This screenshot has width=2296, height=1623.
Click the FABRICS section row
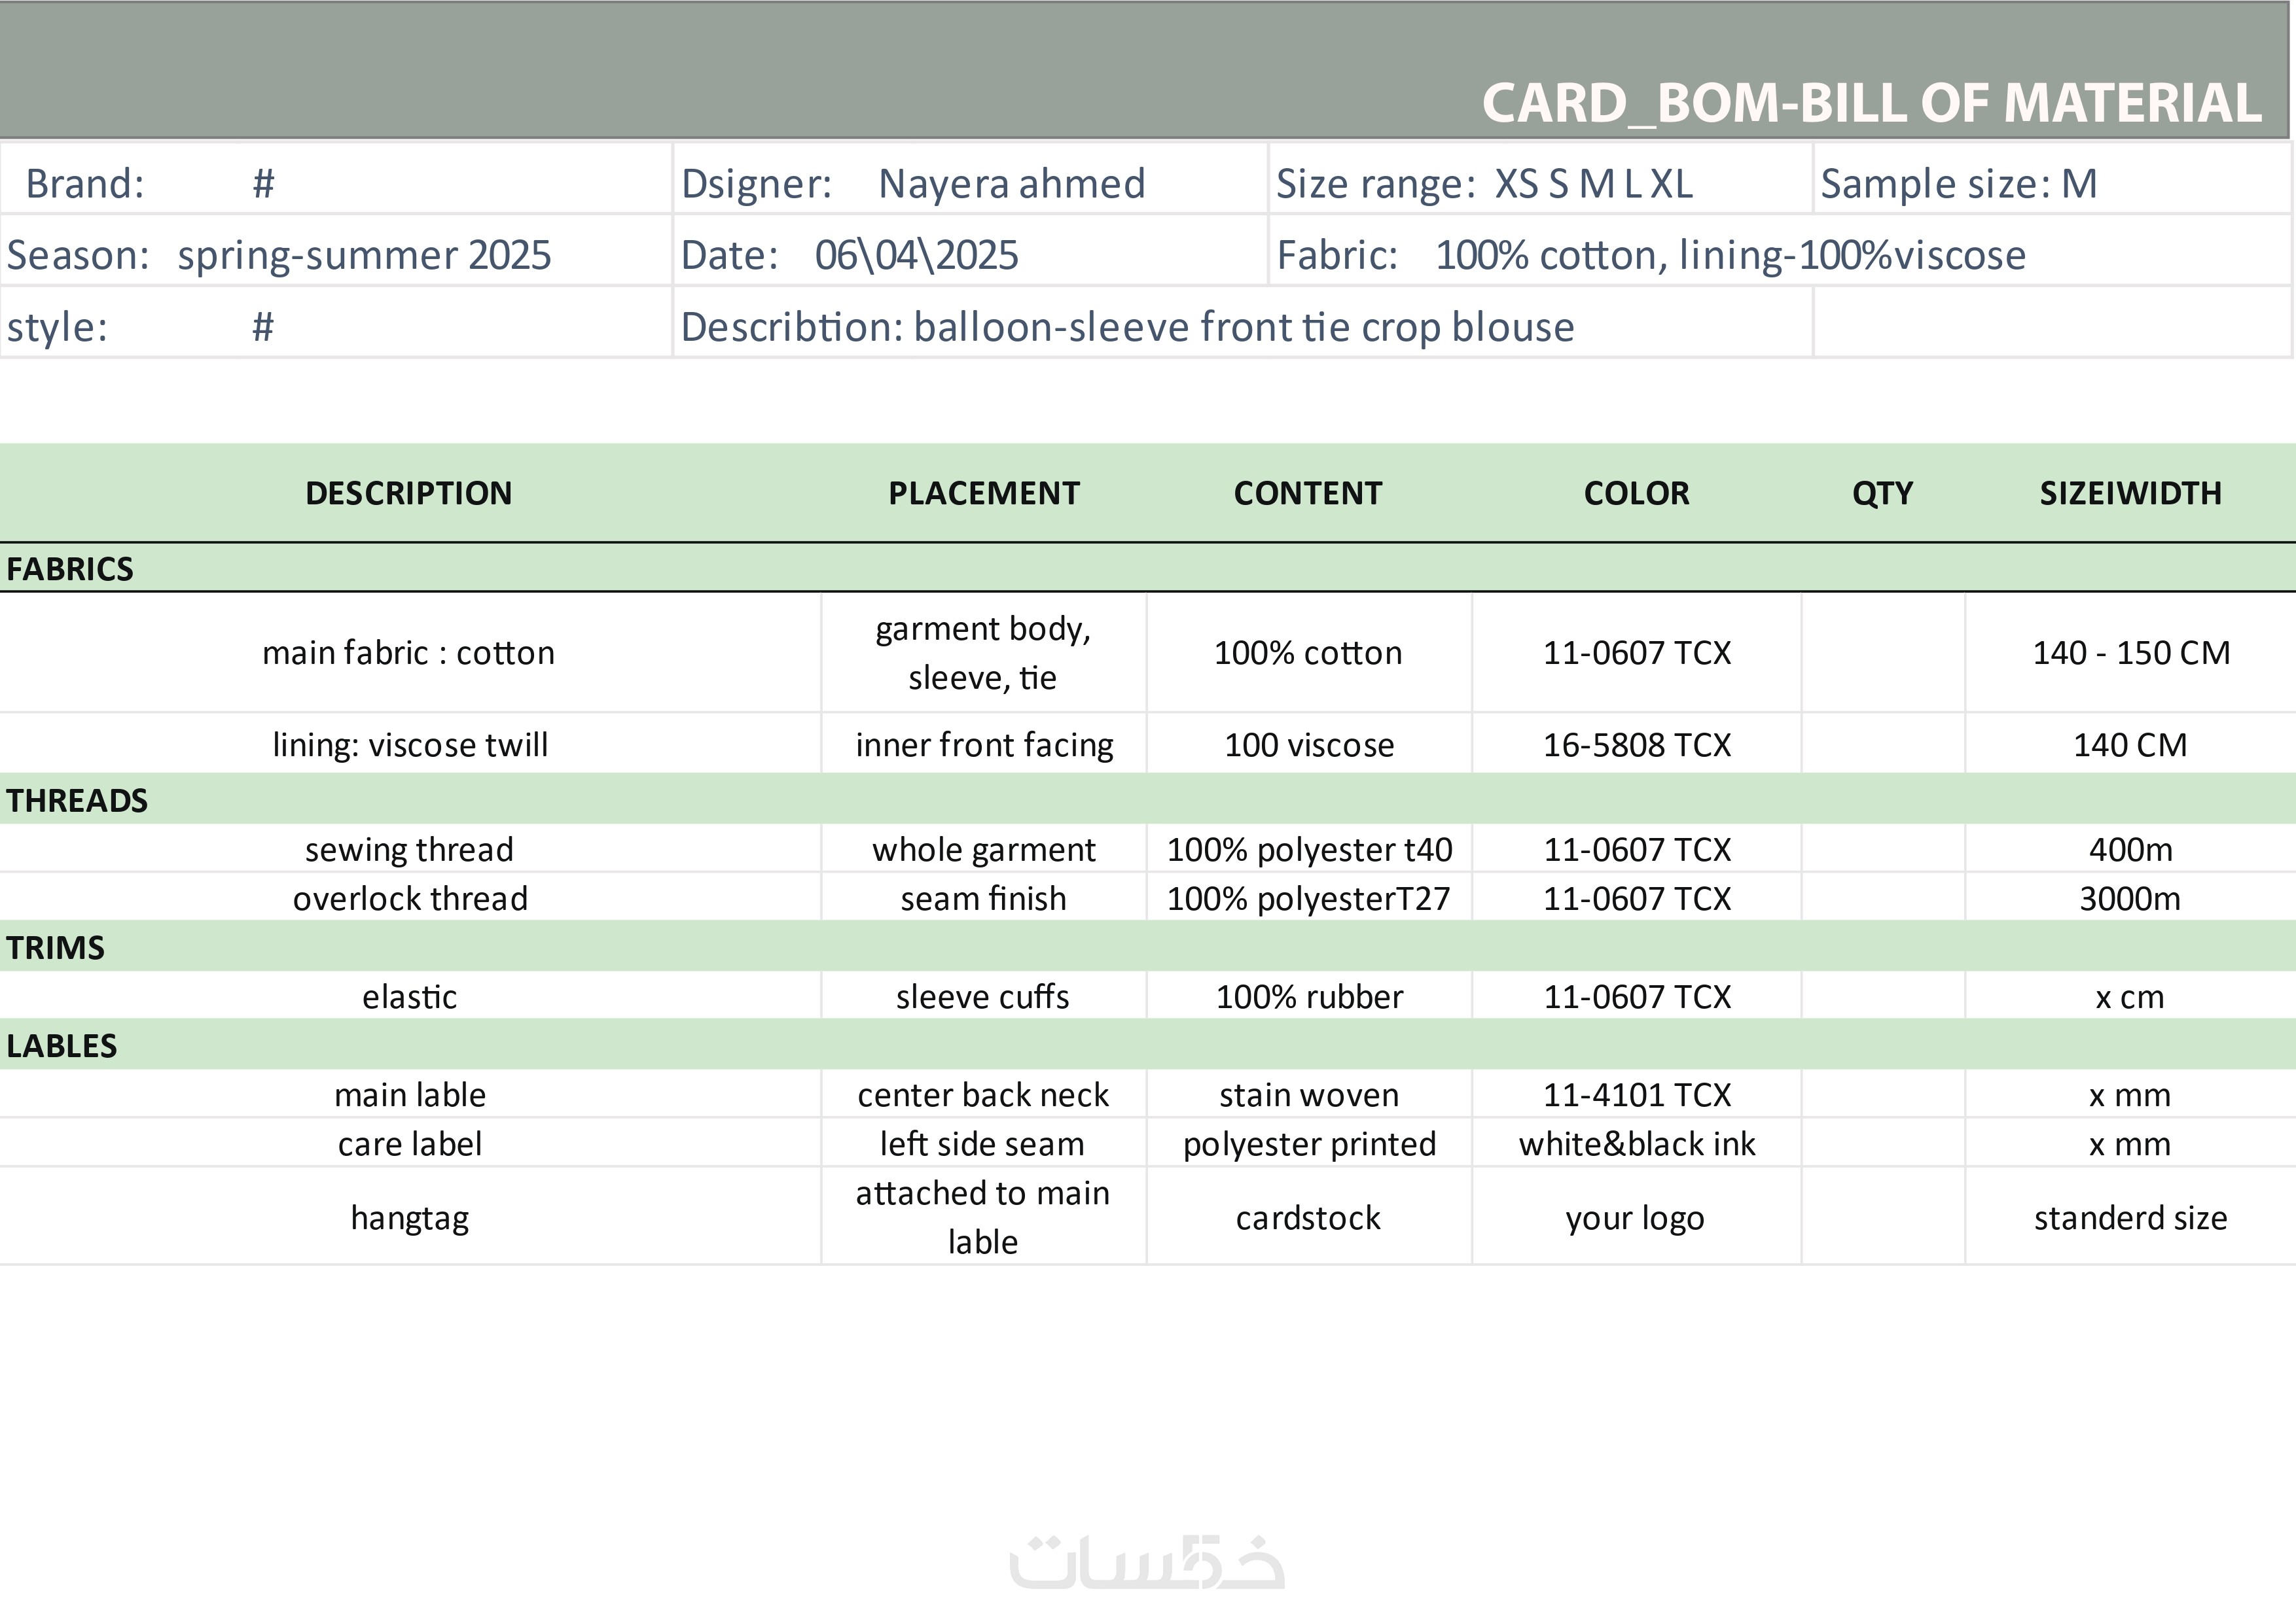coord(70,568)
